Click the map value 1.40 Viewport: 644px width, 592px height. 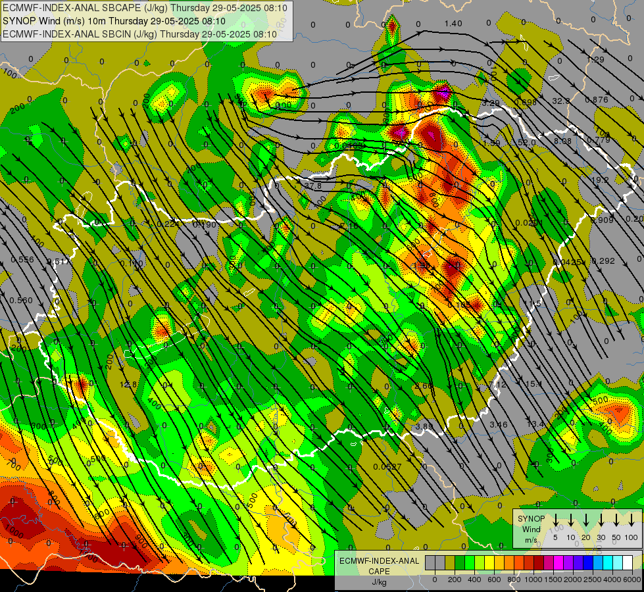453,24
